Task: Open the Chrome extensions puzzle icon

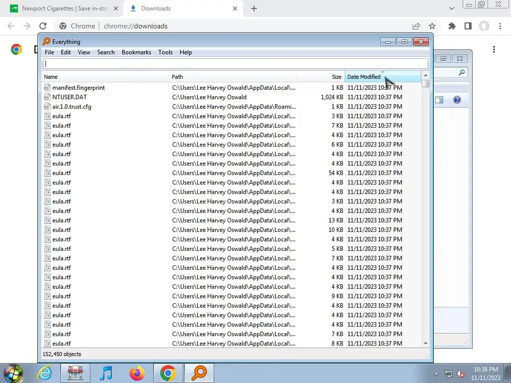Action: (452, 26)
